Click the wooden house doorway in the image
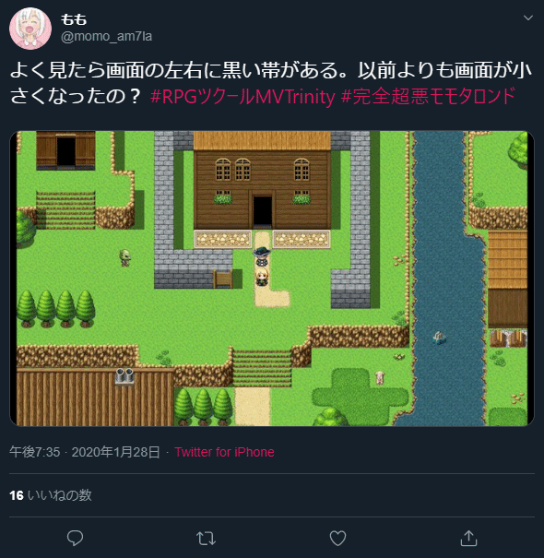The height and width of the screenshot is (558, 544). point(263,211)
